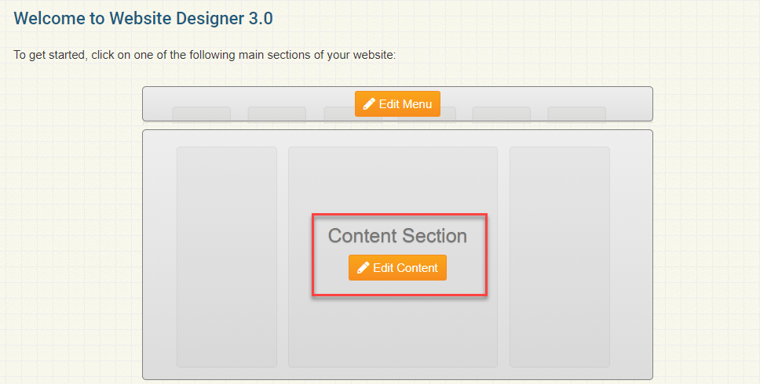Click the "To get started" instruction text
This screenshot has height=384, width=760.
coord(204,56)
